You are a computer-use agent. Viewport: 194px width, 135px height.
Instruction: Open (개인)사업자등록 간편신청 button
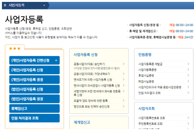[x=34, y=60]
